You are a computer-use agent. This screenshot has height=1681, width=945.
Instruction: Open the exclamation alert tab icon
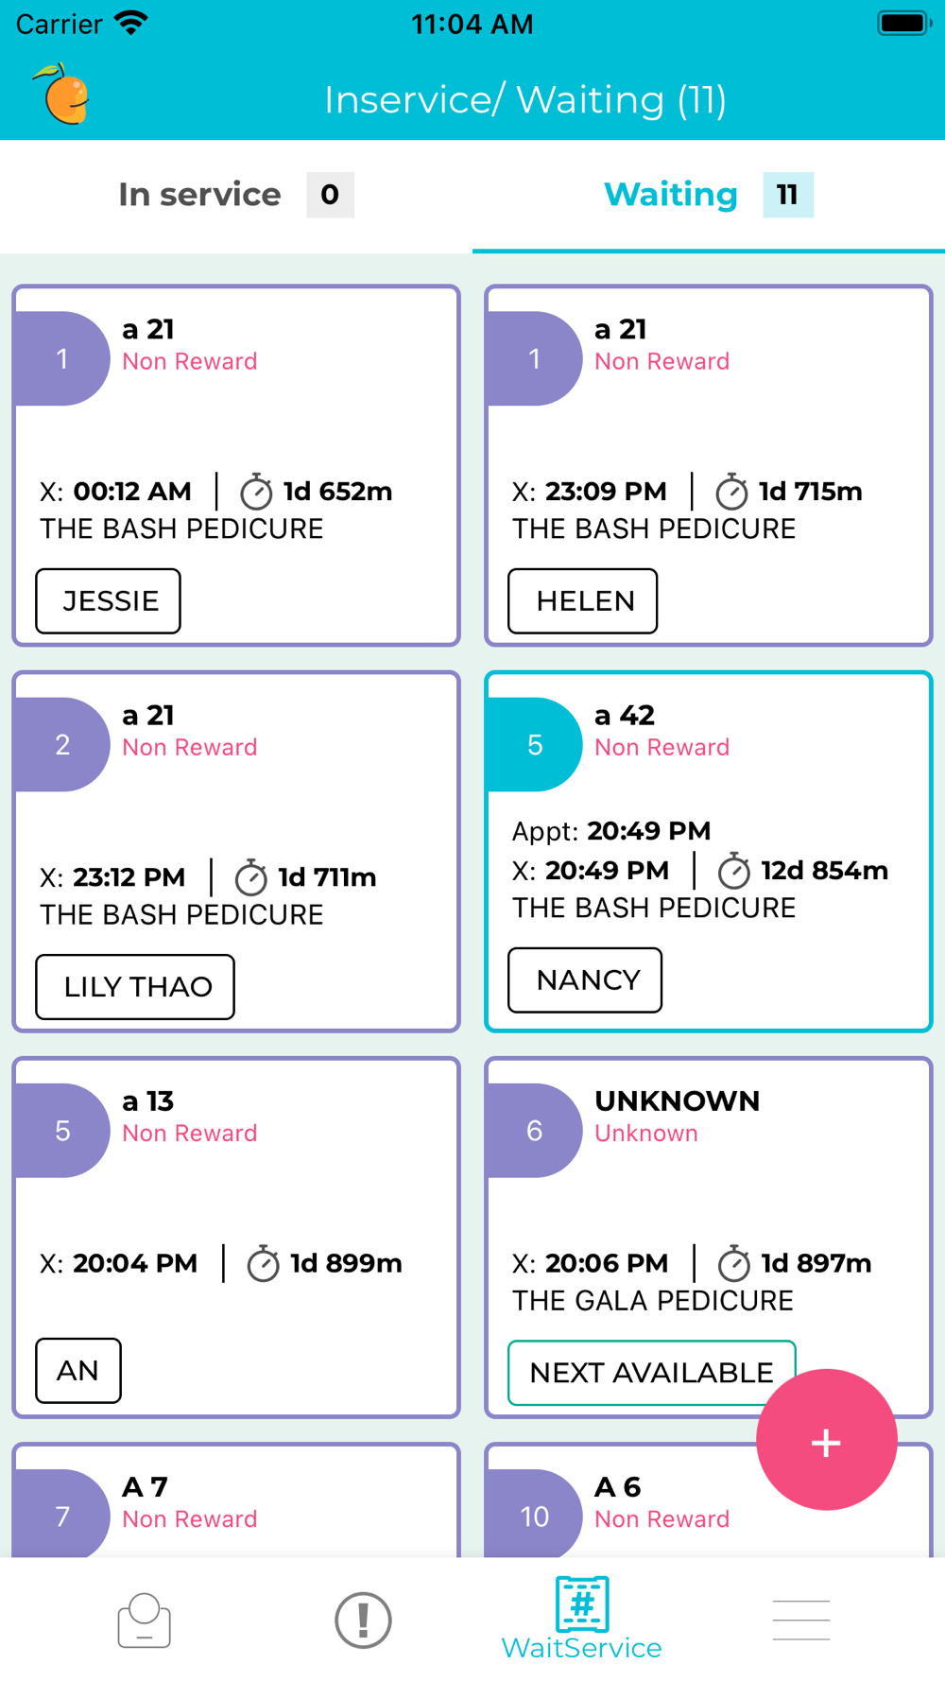coord(363,1620)
